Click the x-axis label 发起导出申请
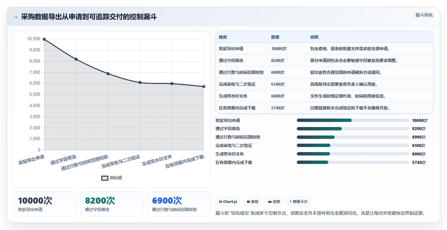Viewport: 447px width, 230px height. pyautogui.click(x=32, y=160)
